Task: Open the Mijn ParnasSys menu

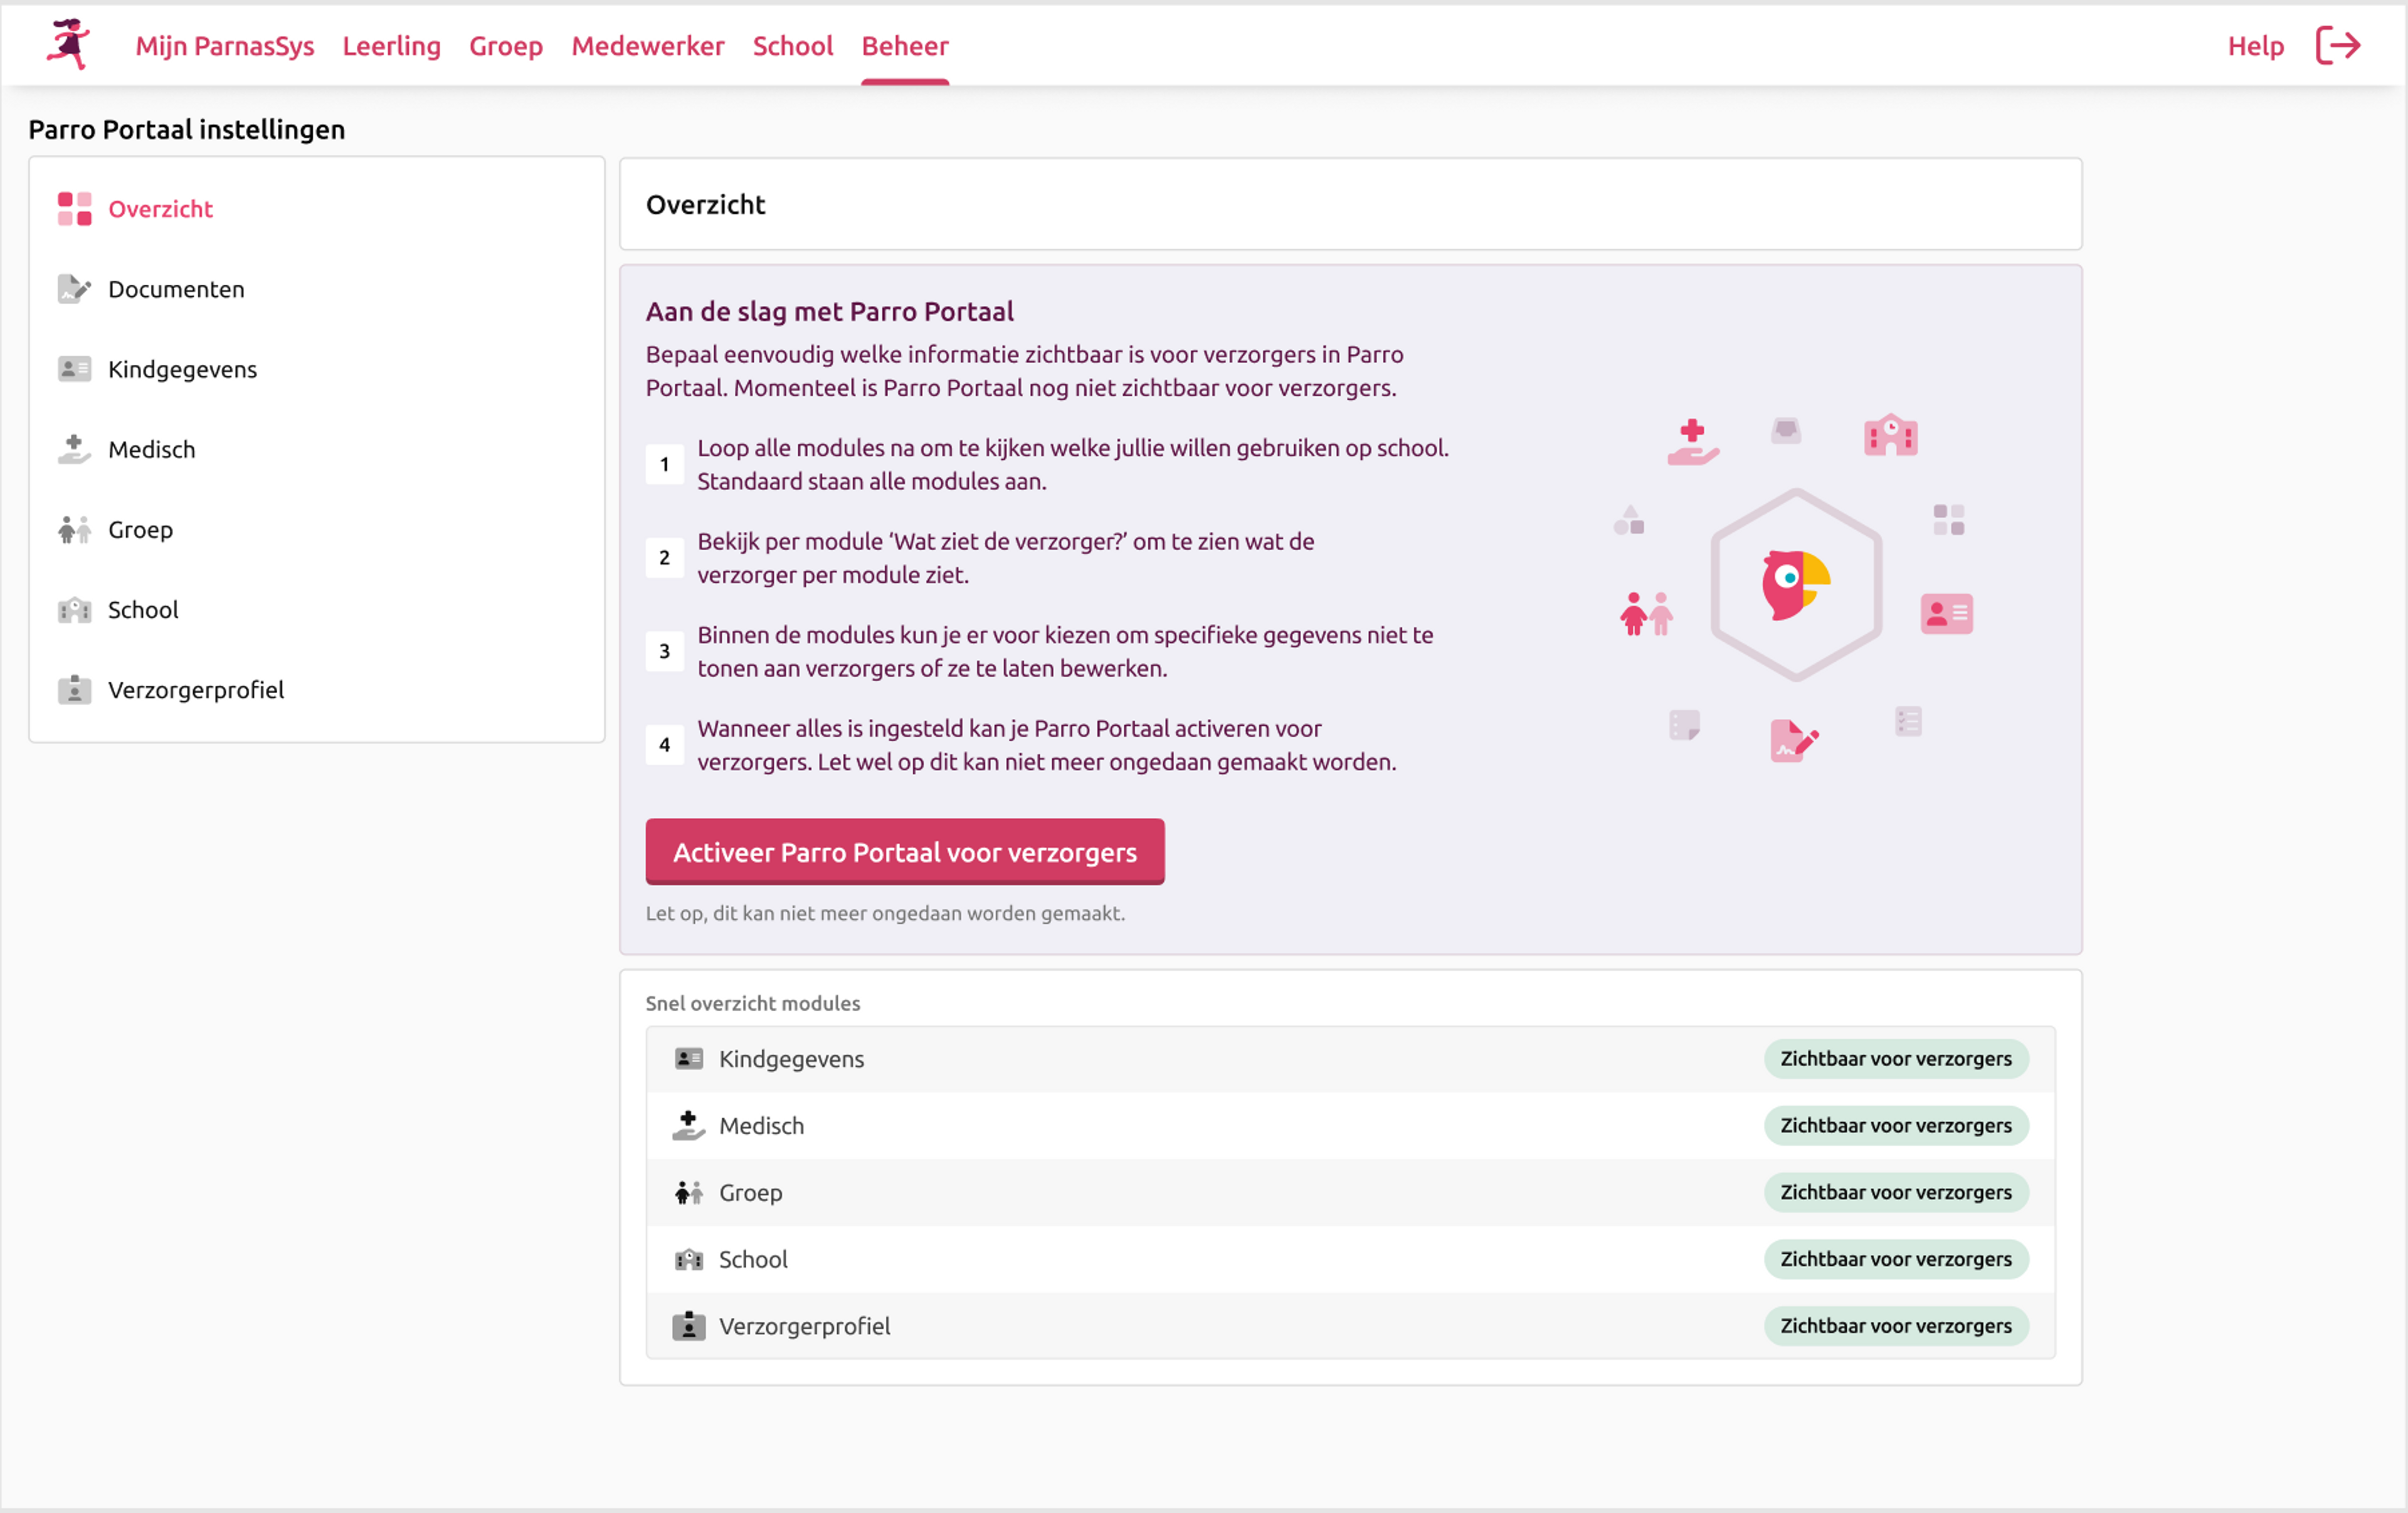Action: pyautogui.click(x=224, y=46)
